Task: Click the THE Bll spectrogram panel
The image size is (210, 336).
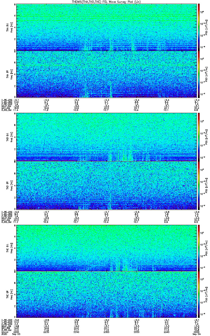Action: [107, 295]
